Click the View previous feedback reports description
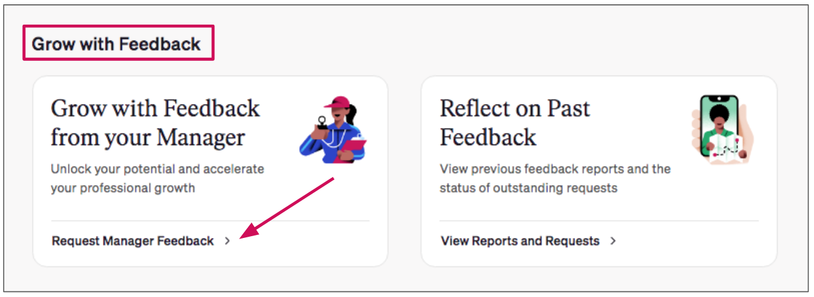The image size is (814, 297). tap(555, 178)
